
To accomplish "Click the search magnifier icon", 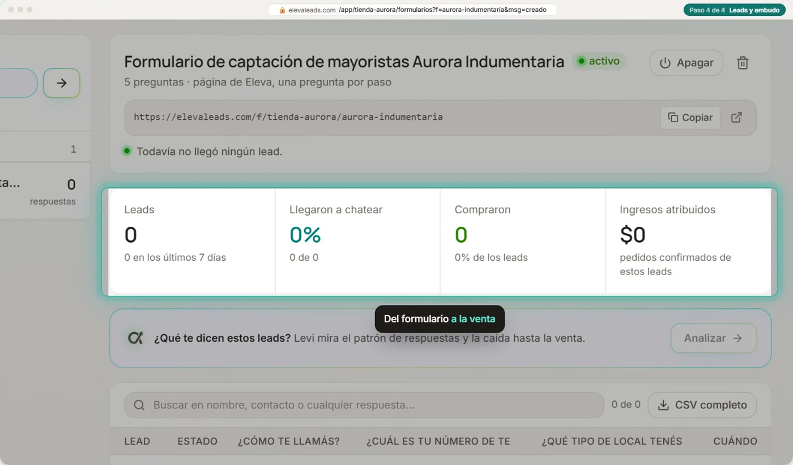I will (139, 405).
